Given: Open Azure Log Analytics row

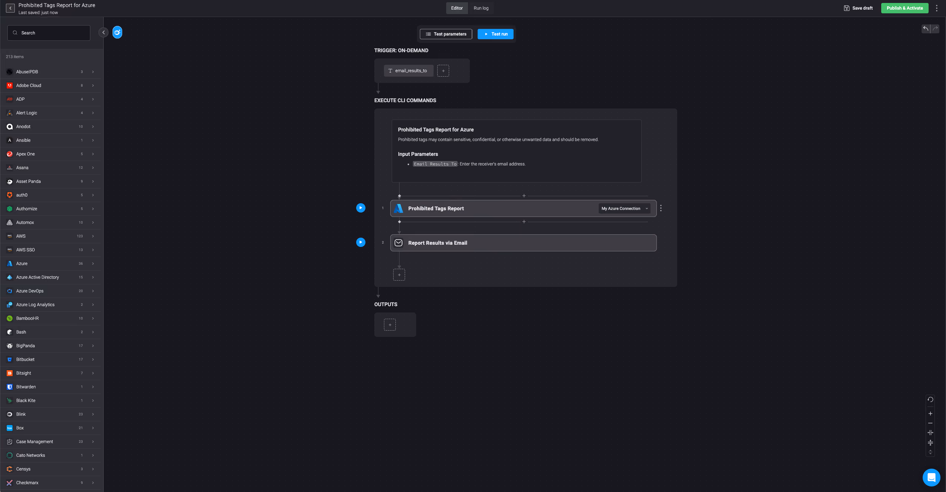Looking at the screenshot, I should coord(50,305).
